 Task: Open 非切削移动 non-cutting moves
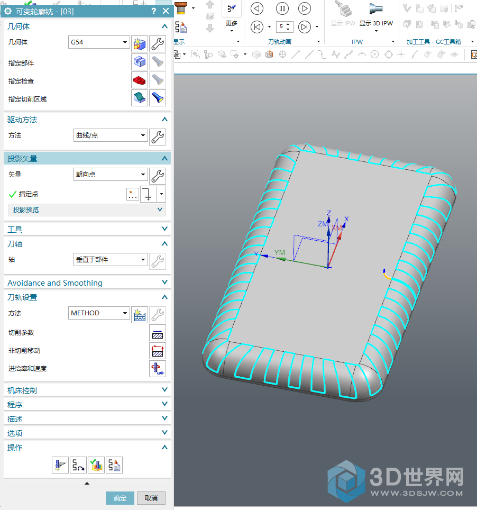pos(158,351)
